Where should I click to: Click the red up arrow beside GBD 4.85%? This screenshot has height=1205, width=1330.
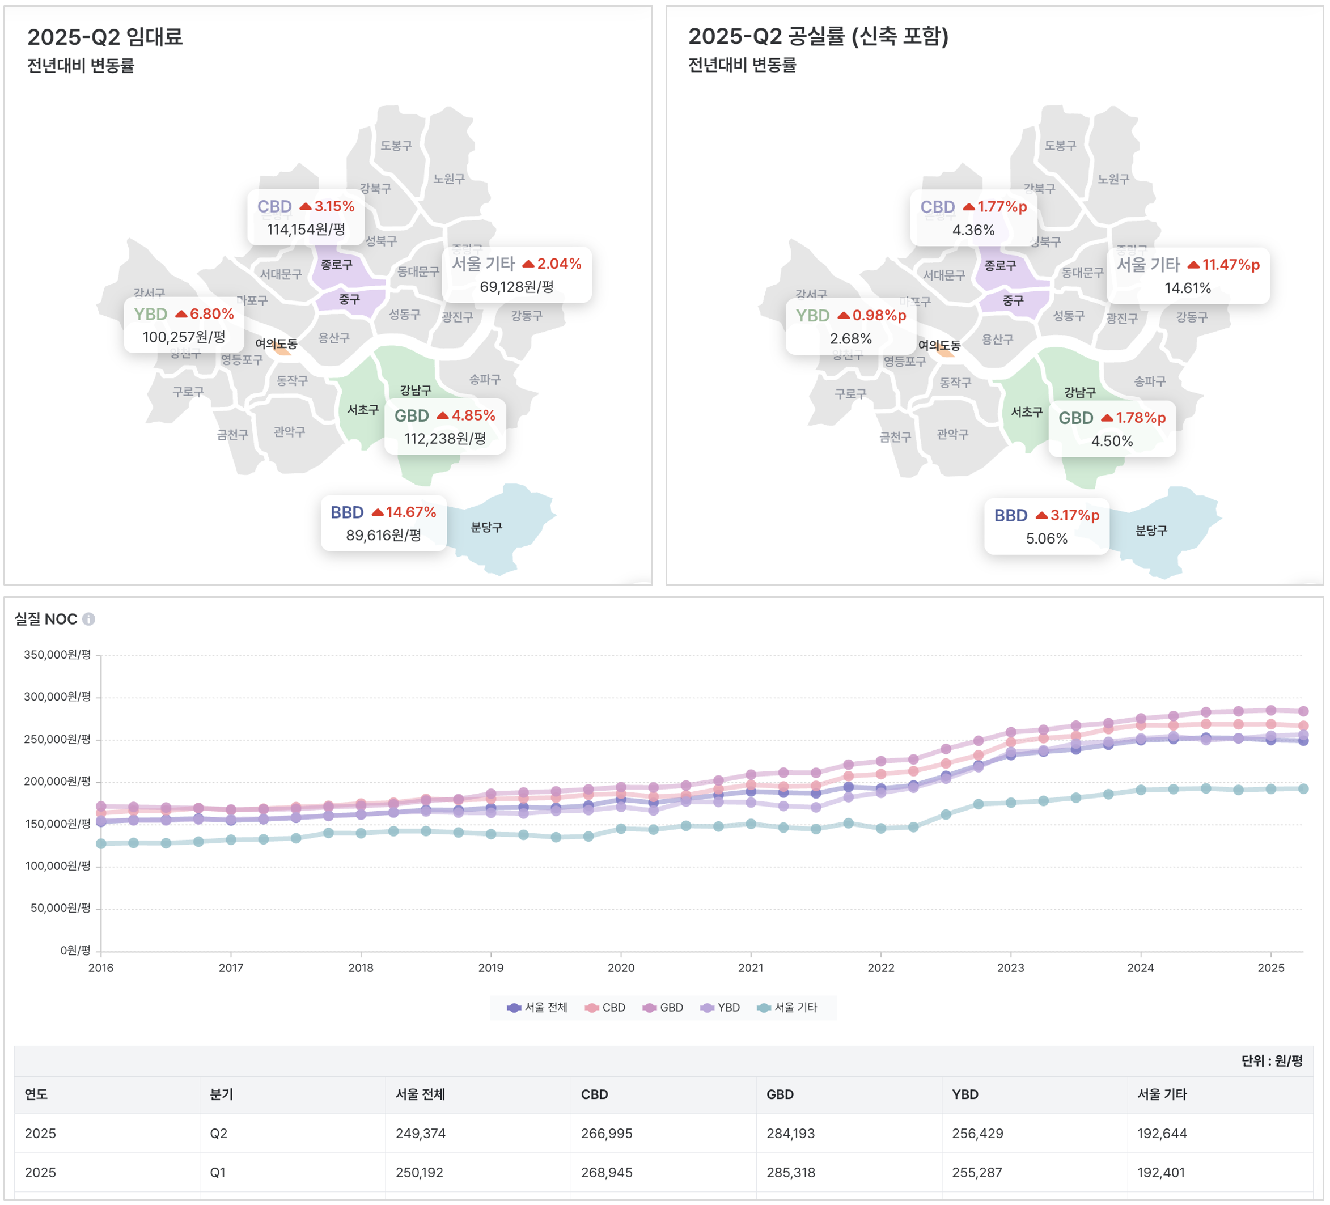[x=443, y=416]
